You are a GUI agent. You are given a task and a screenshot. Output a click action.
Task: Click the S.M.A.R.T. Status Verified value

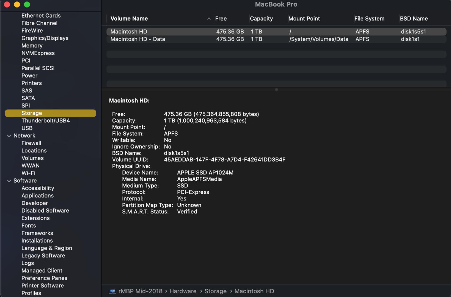187,212
